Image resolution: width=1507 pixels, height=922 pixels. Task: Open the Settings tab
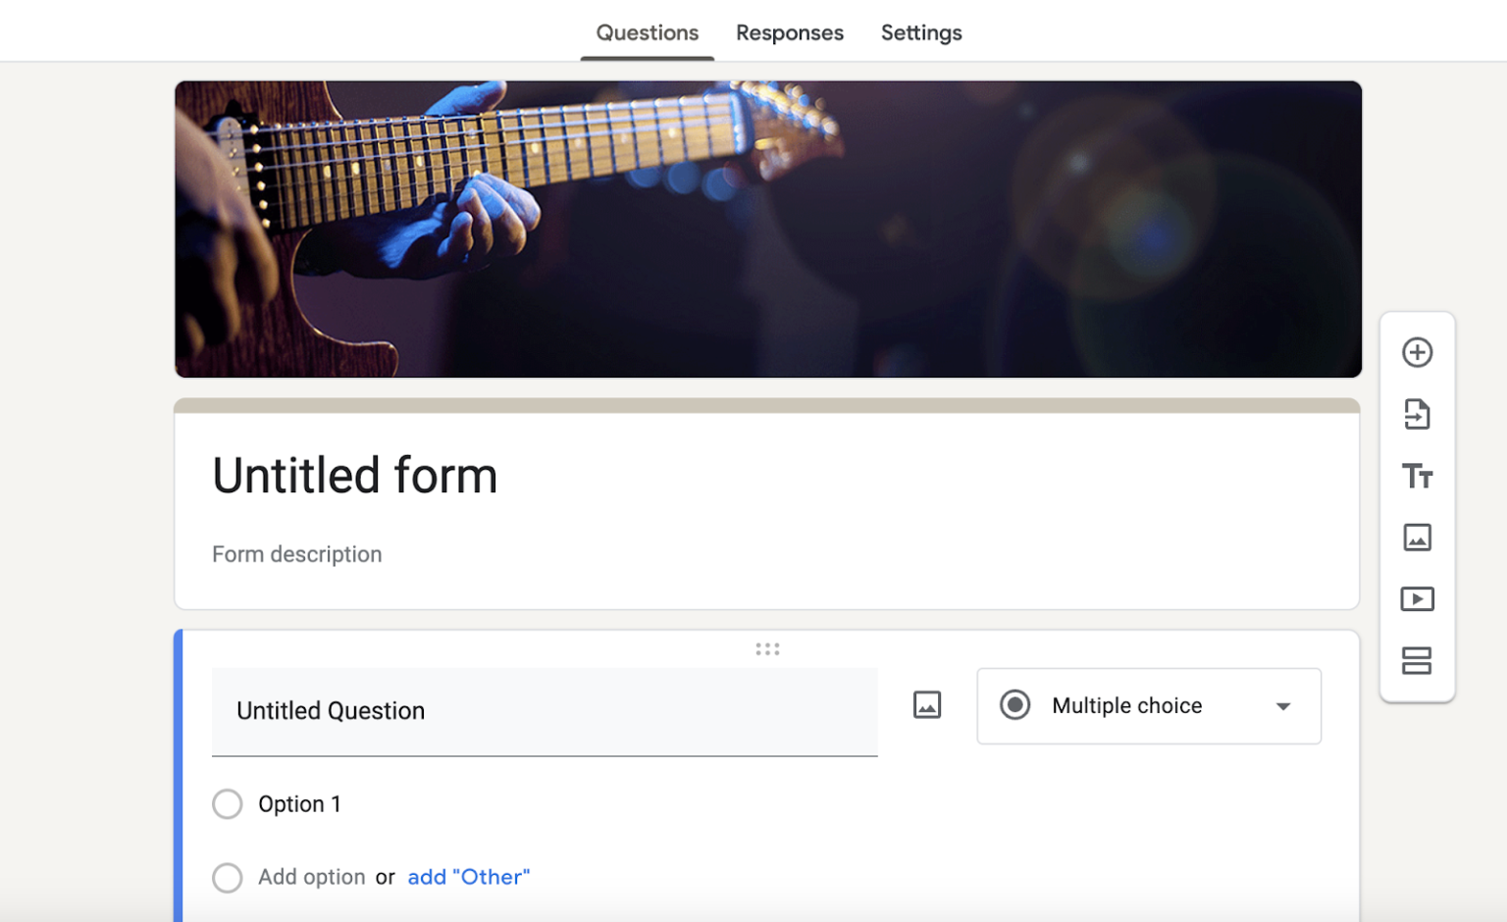click(x=920, y=32)
